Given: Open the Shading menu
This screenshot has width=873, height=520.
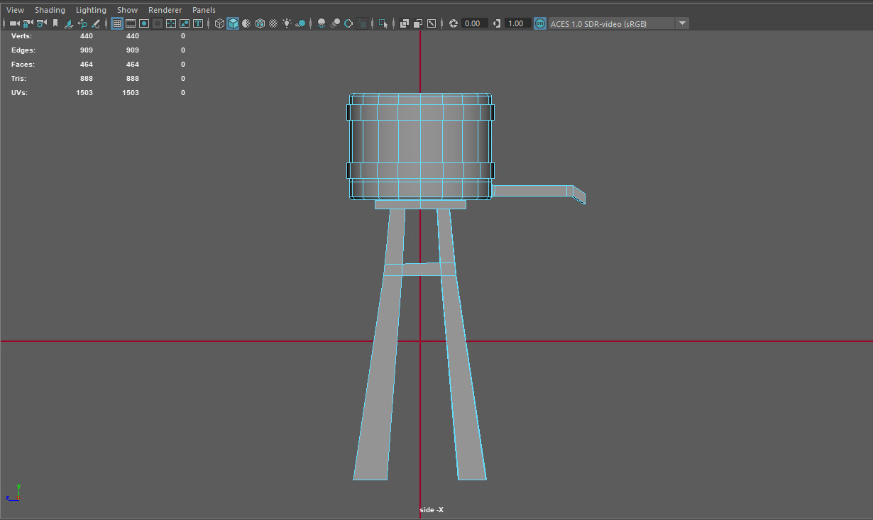Looking at the screenshot, I should click(50, 9).
